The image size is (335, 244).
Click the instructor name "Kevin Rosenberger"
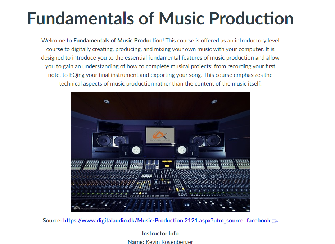(169, 241)
